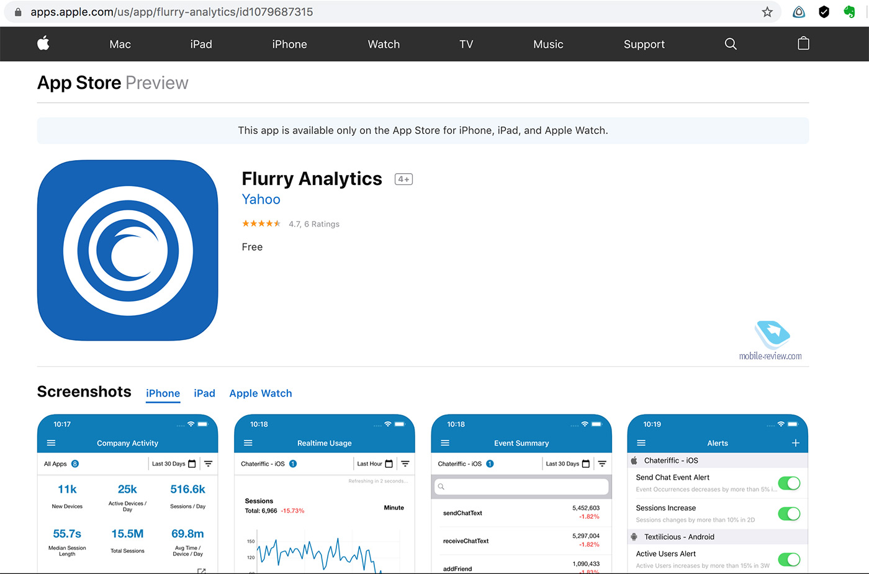Open the TV menu item
Viewport: 869px width, 574px height.
466,44
